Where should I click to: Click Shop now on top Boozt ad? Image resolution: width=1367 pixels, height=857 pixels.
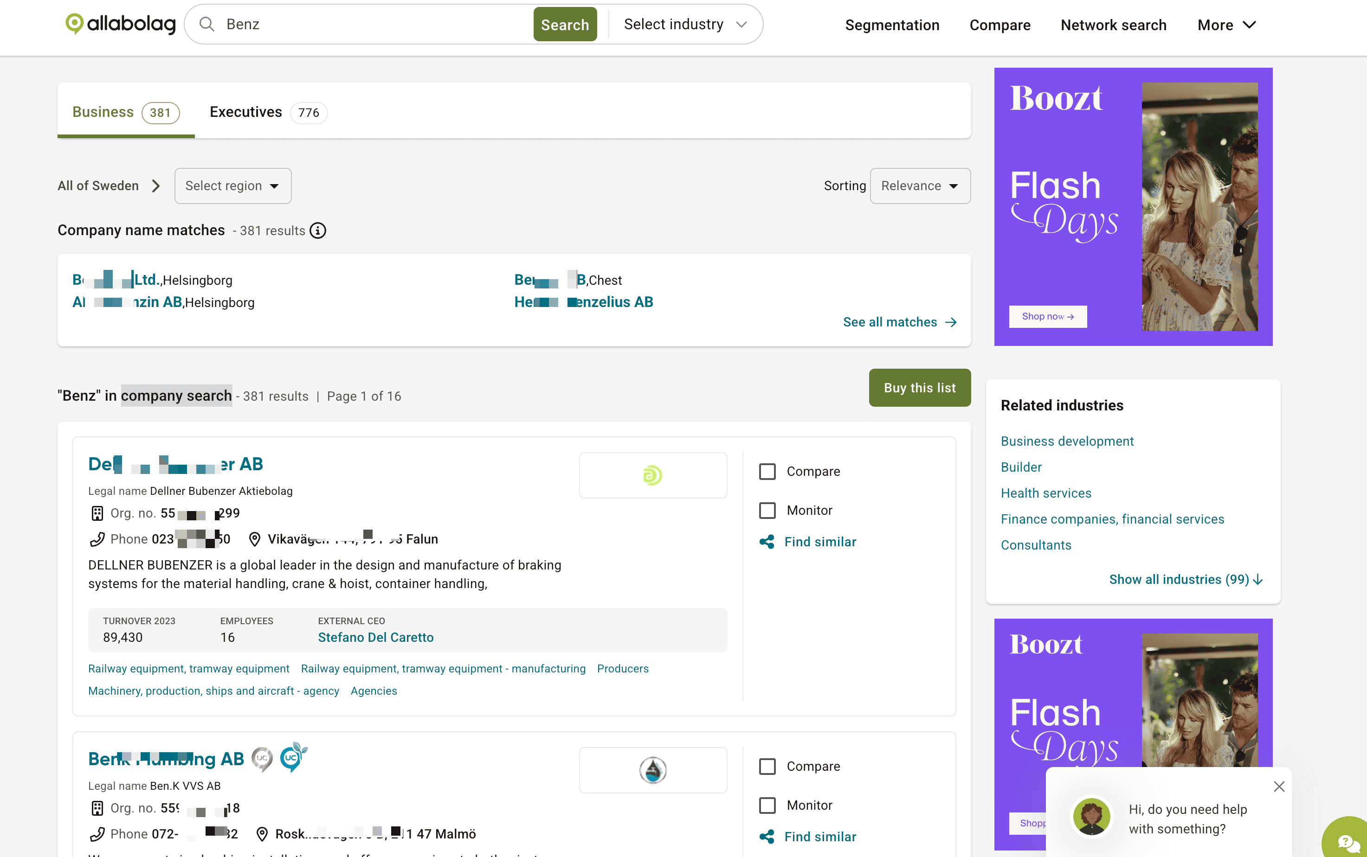pyautogui.click(x=1047, y=317)
